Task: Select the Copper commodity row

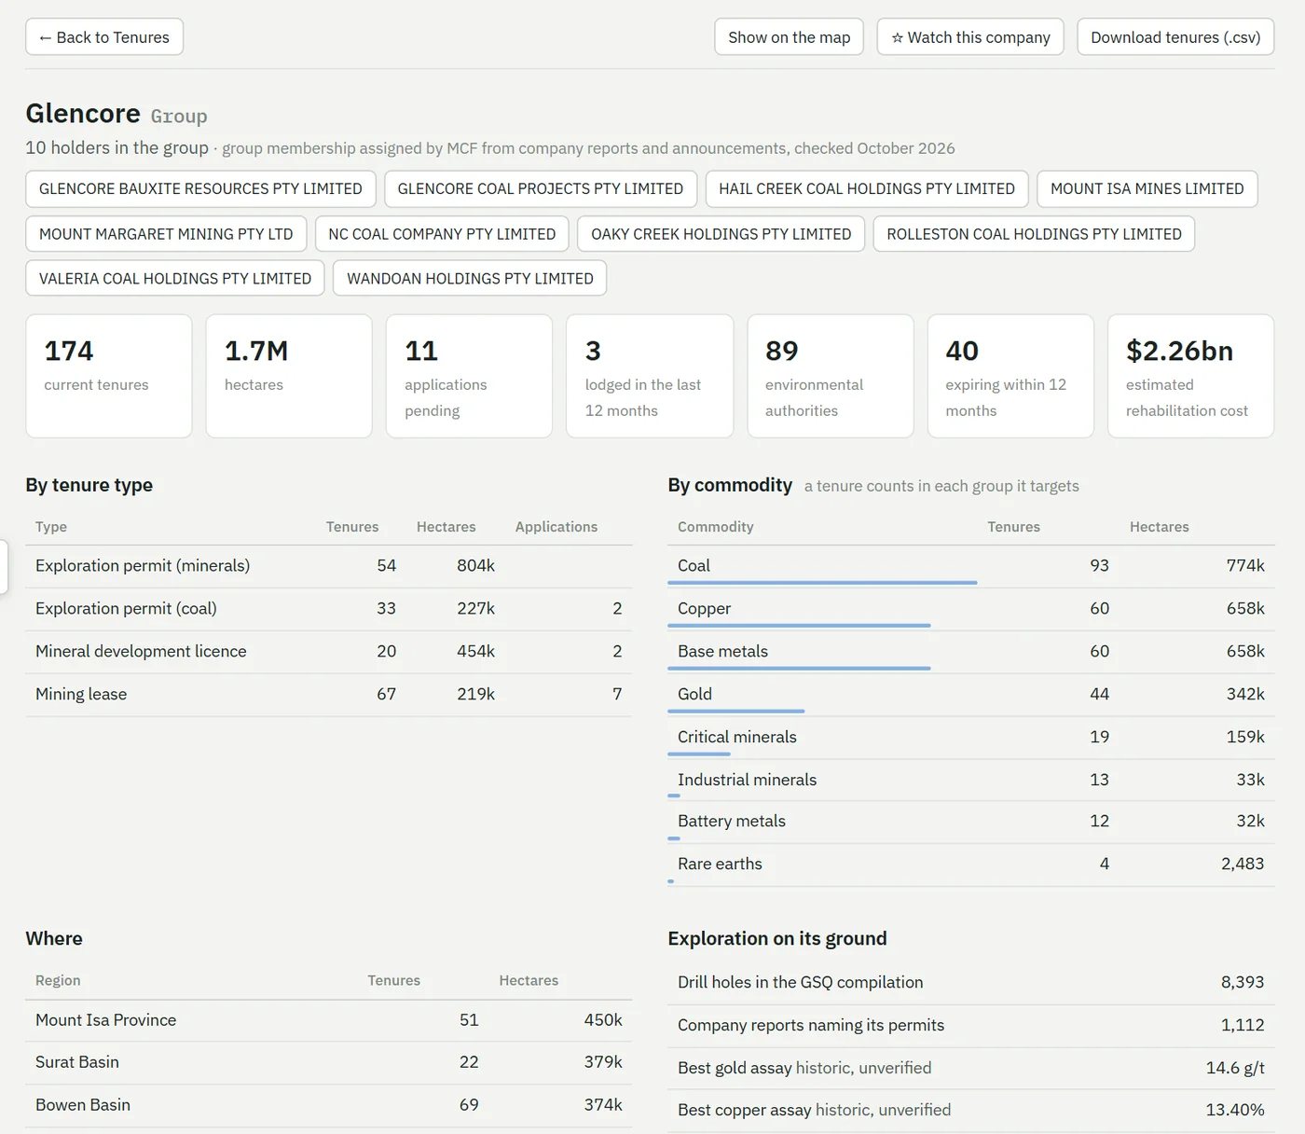Action: (x=971, y=609)
